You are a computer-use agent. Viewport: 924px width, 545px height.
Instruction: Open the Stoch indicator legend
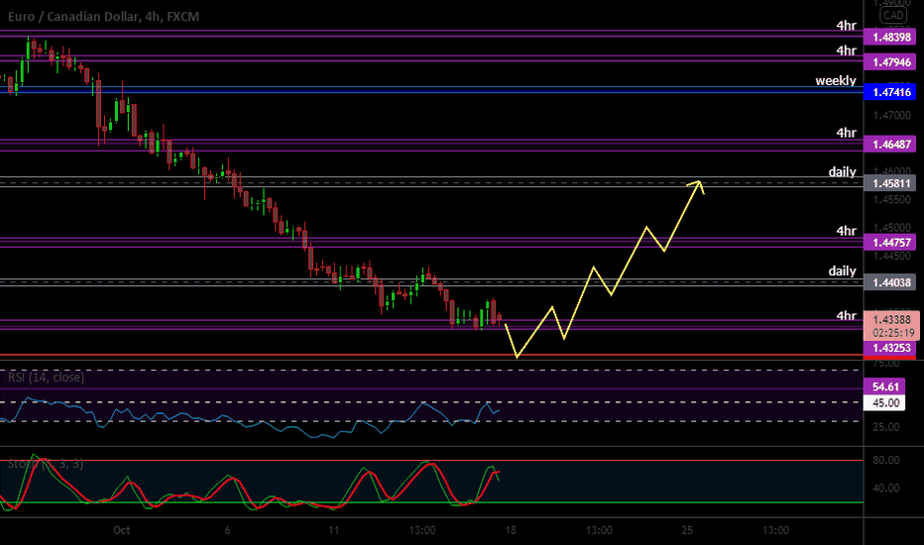46,464
